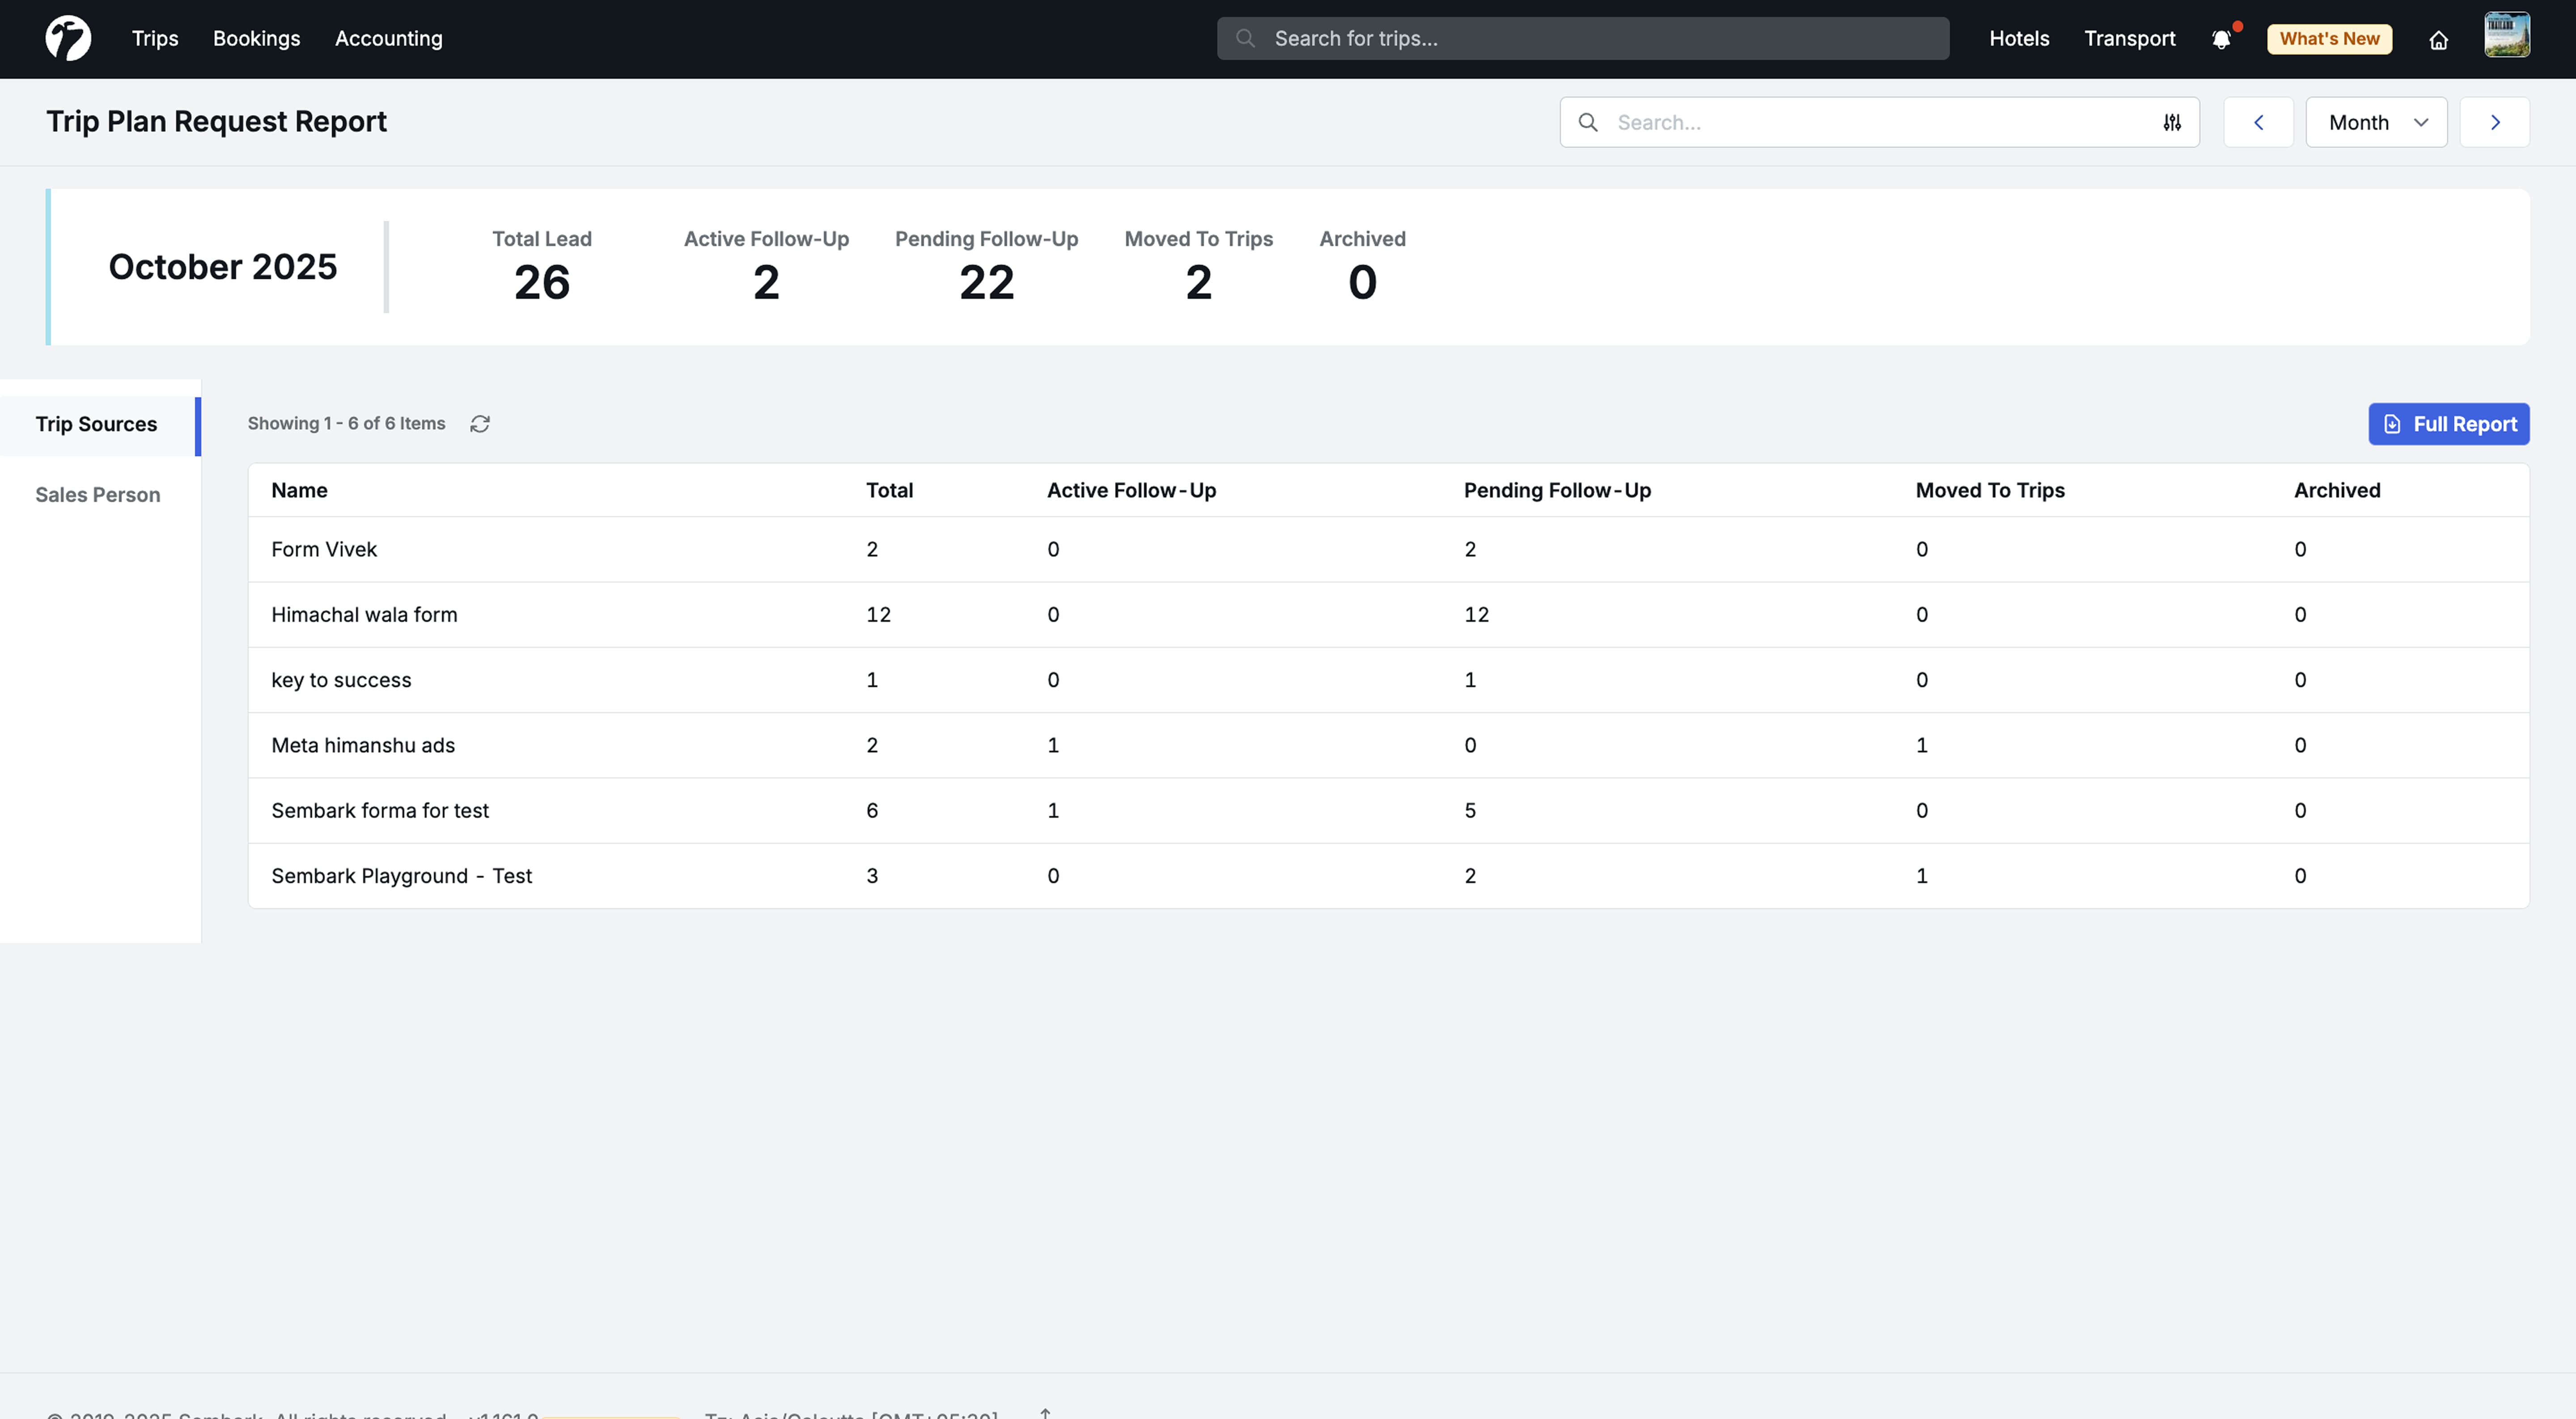Open the notifications bell
Screen dimensions: 2576x1419
click(x=2221, y=39)
